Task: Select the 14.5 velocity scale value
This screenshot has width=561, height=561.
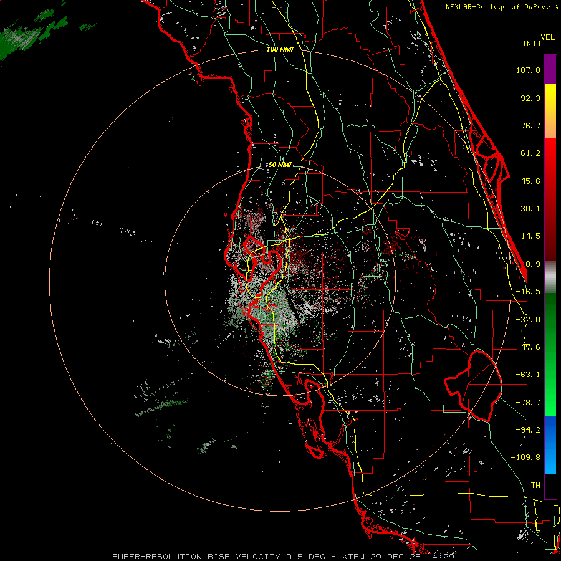Action: click(530, 236)
